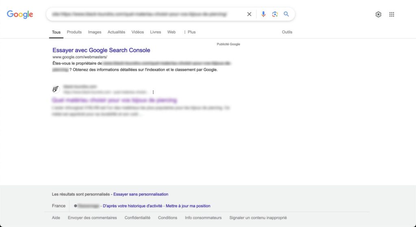Click Les résultats sont personnalisés text

click(x=81, y=194)
